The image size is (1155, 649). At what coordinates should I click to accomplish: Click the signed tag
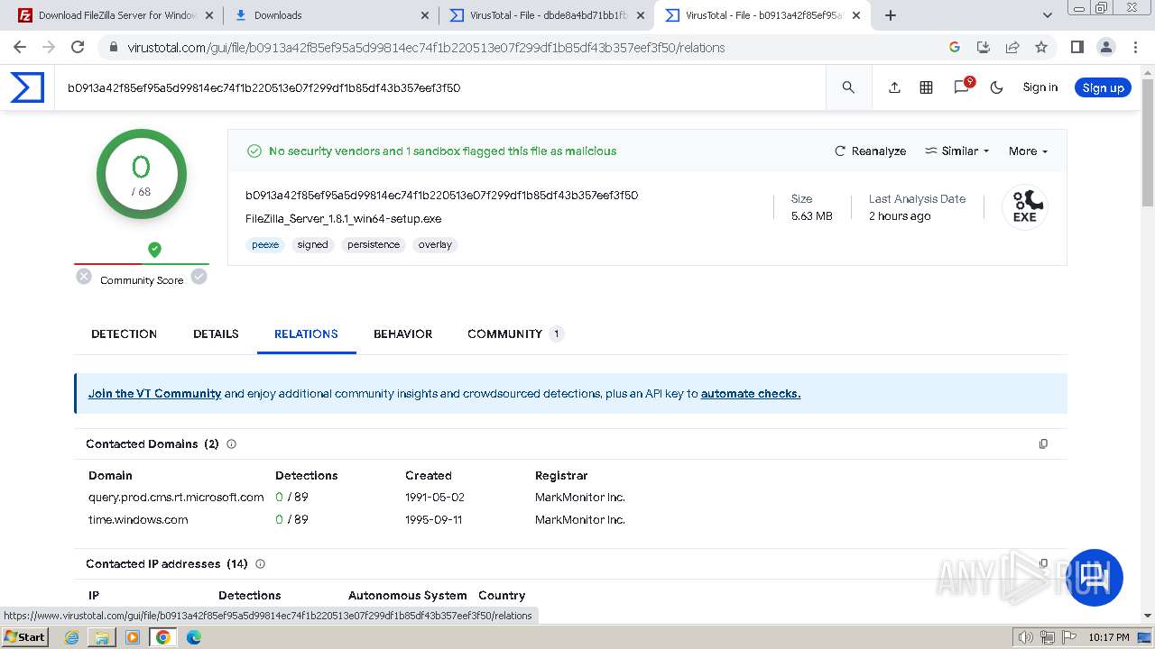pos(312,244)
